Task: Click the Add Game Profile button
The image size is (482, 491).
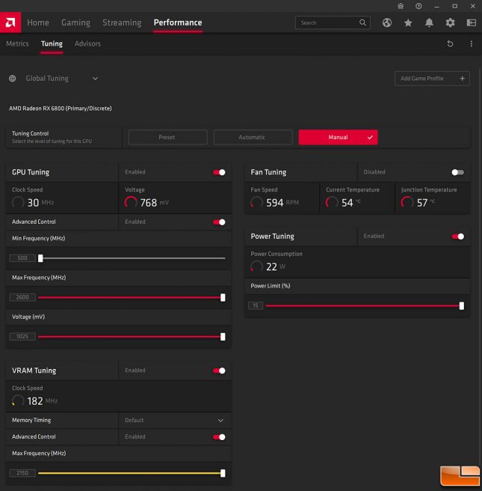Action: click(x=432, y=79)
